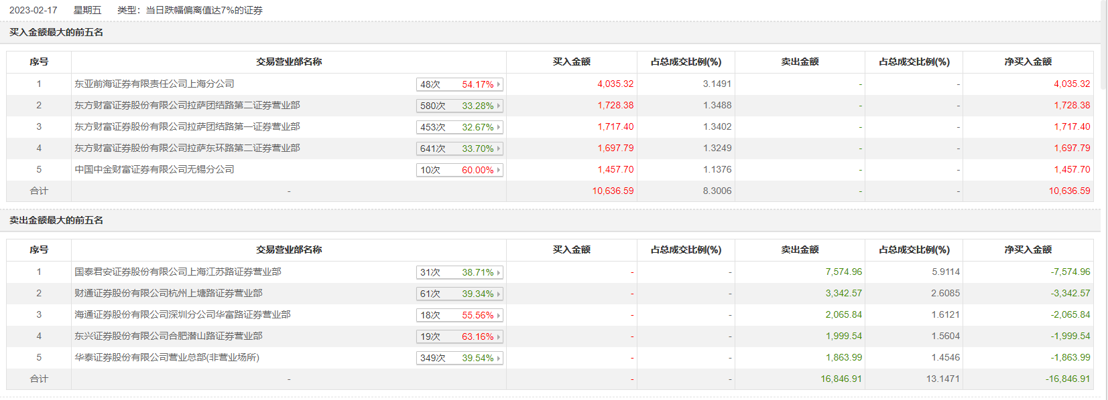The width and height of the screenshot is (1108, 400).
Task: Click 东方财富证券拉萨东环路第二证券营业部 broker name
Action: (187, 148)
